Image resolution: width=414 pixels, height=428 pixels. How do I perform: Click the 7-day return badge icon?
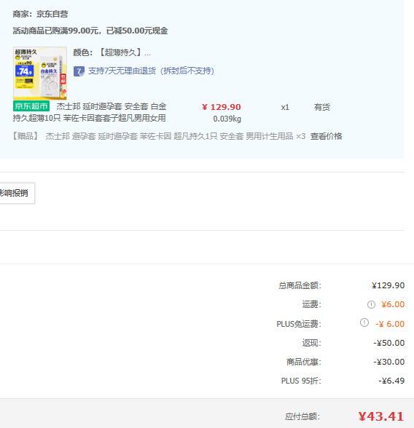pos(79,71)
